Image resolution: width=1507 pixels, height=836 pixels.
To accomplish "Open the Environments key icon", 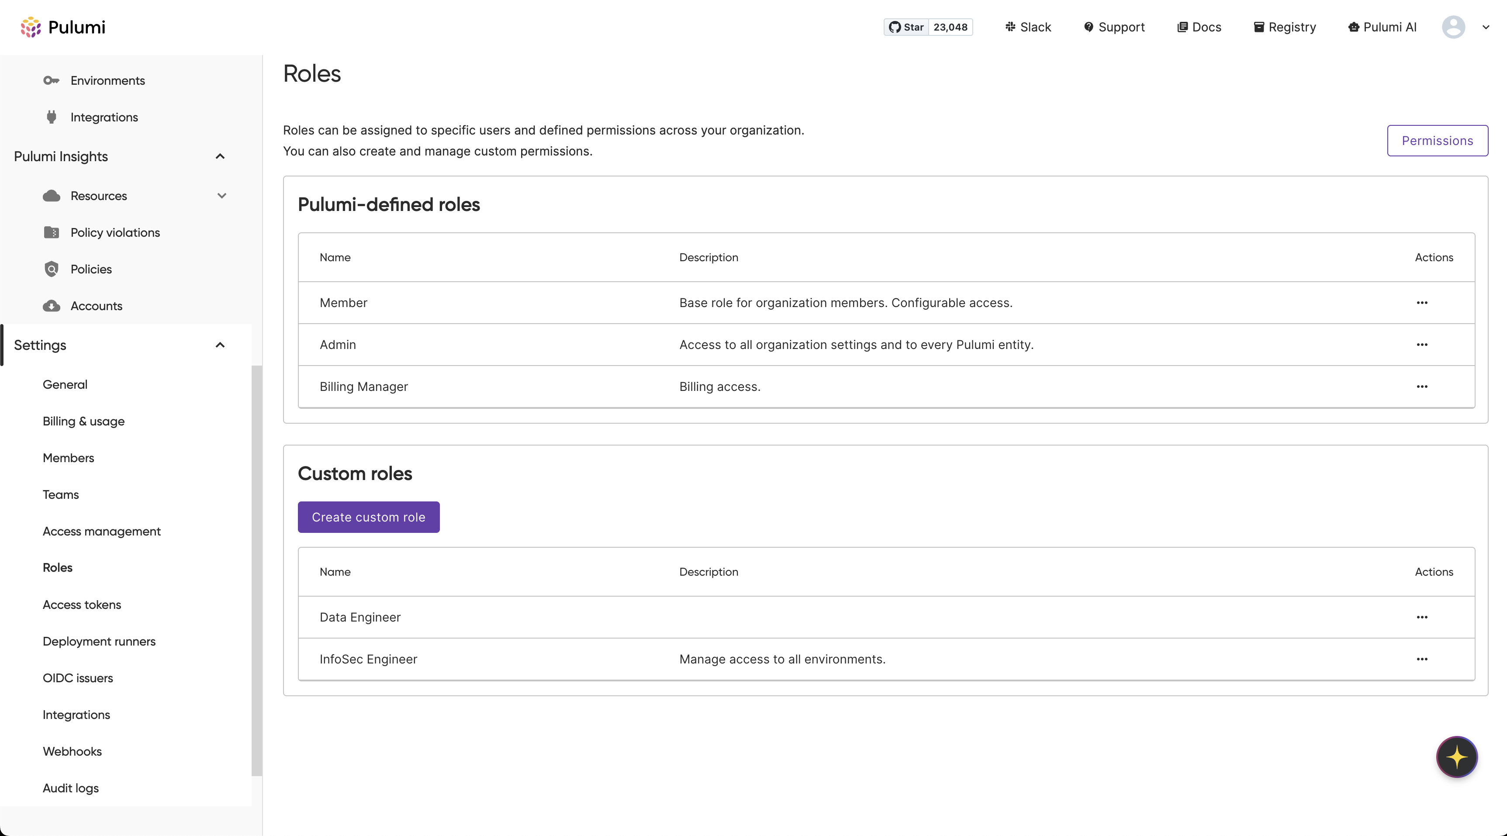I will click(52, 80).
